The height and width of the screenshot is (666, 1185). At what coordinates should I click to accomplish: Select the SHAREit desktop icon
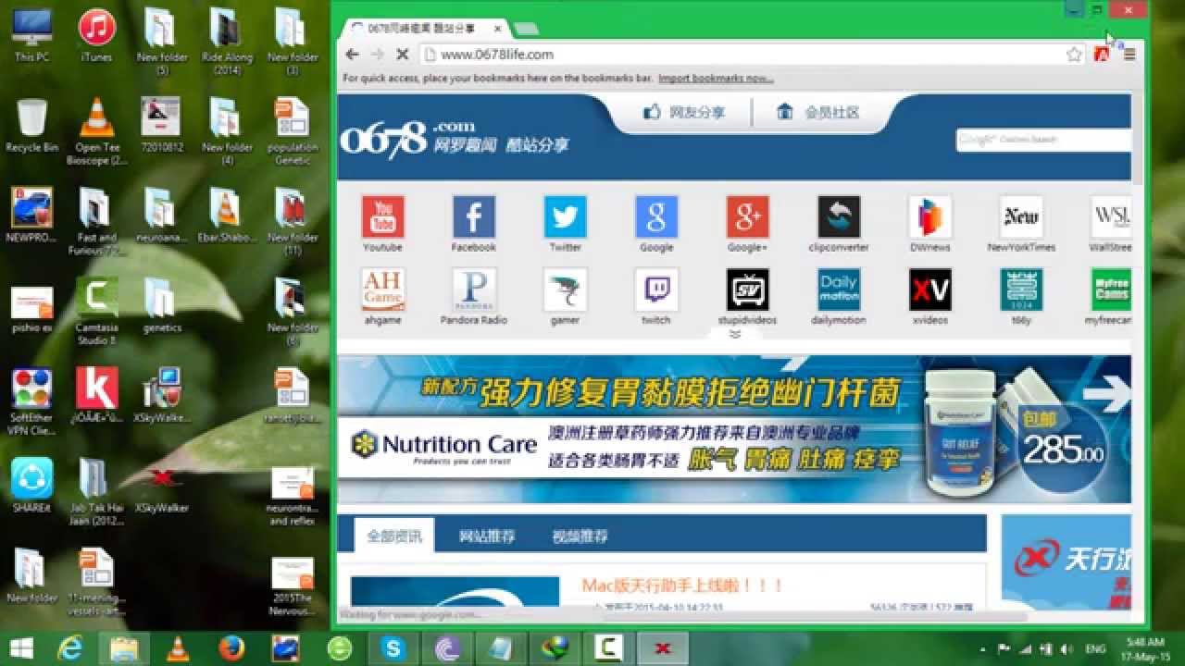(31, 485)
